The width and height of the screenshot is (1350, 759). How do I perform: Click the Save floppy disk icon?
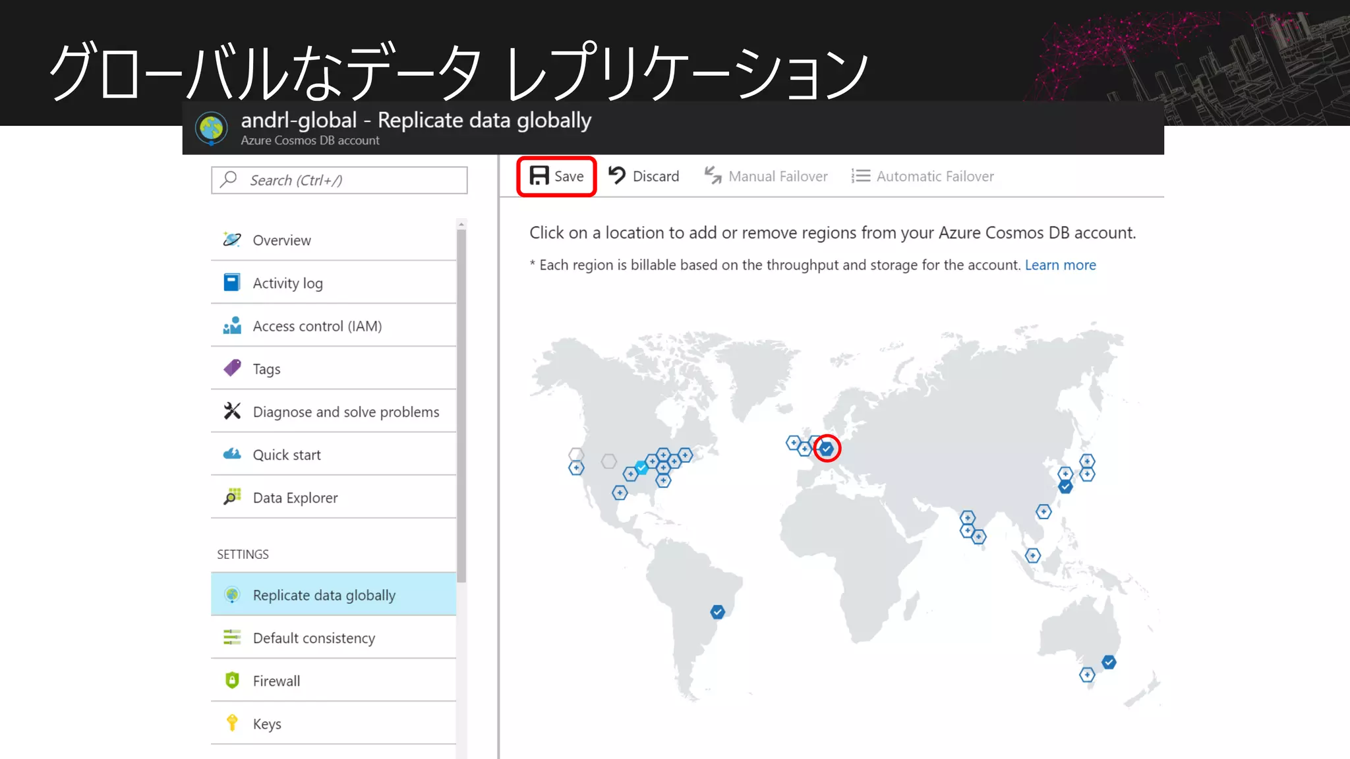pyautogui.click(x=539, y=176)
